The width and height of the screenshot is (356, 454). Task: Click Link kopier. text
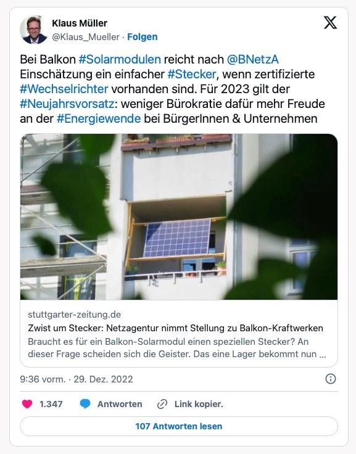(199, 404)
